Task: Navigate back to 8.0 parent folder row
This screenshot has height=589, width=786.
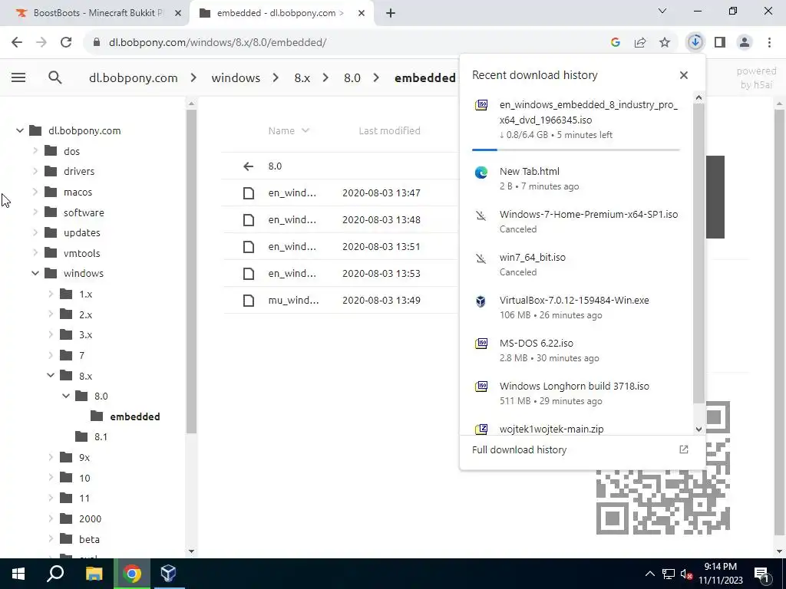Action: coord(340,166)
